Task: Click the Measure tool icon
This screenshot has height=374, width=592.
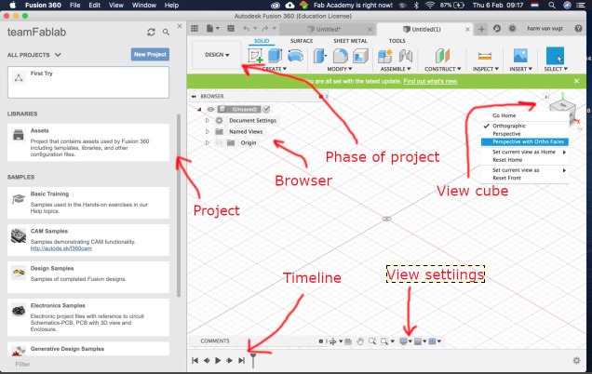Action: (x=485, y=56)
